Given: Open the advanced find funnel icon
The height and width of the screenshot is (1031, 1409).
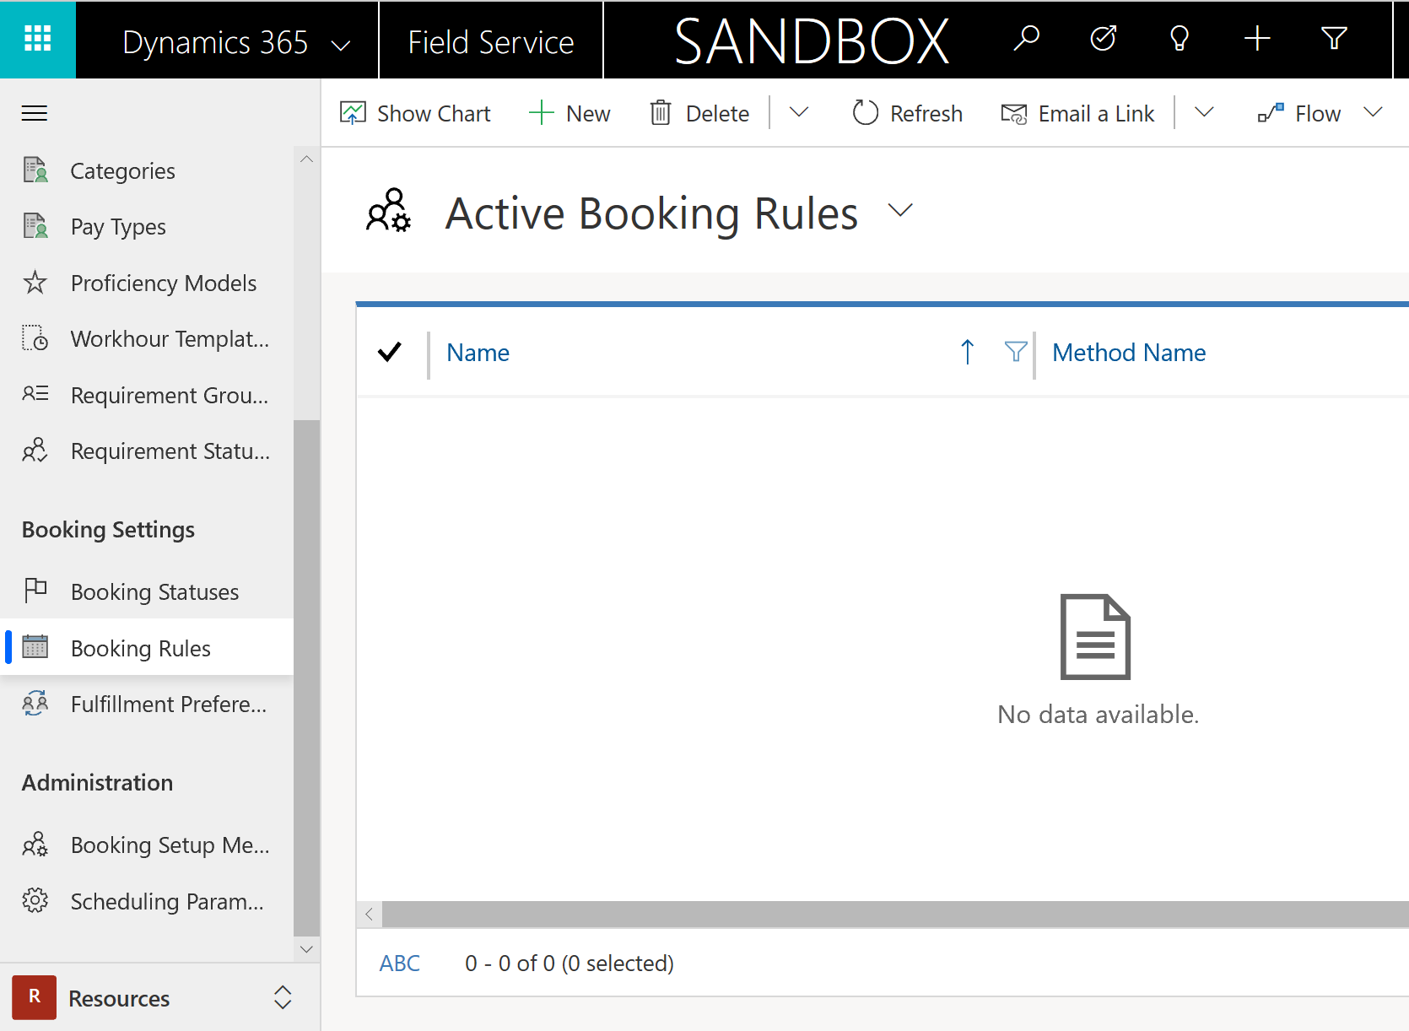Looking at the screenshot, I should pyautogui.click(x=1334, y=39).
